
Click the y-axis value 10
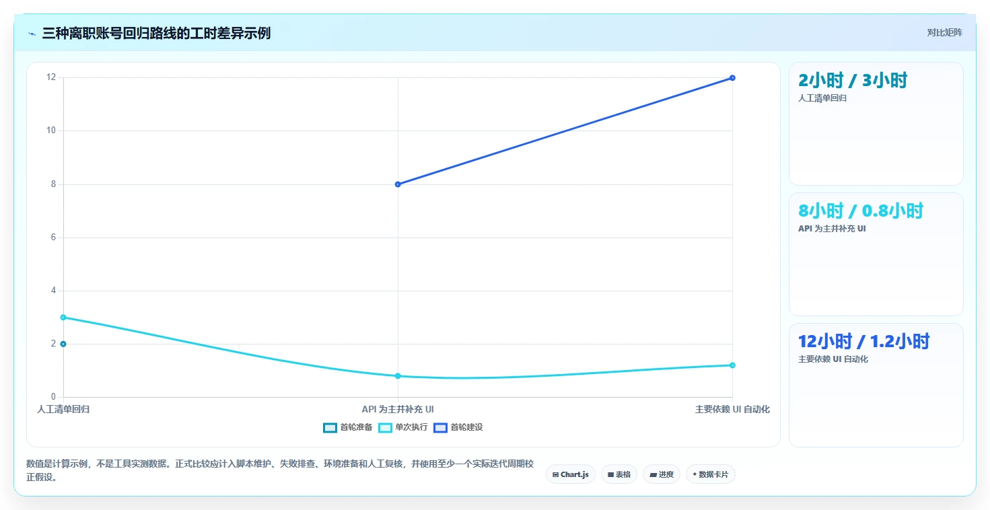[51, 131]
